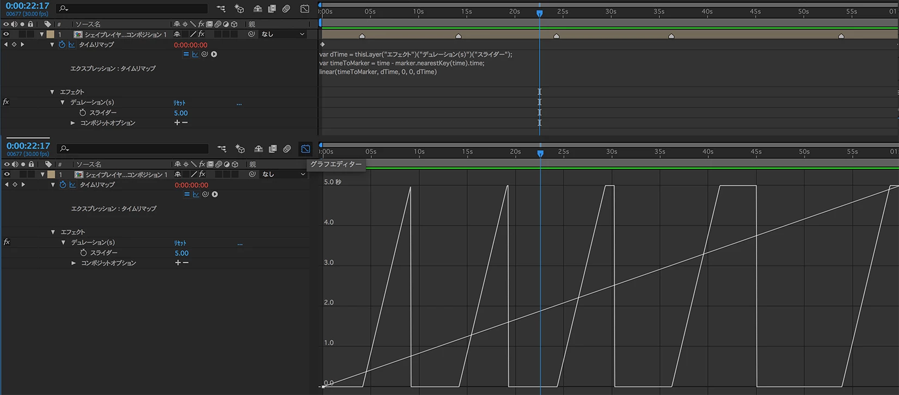Viewport: 899px width, 395px height.
Task: Disable expression with equals sign in lower panel
Action: [187, 194]
